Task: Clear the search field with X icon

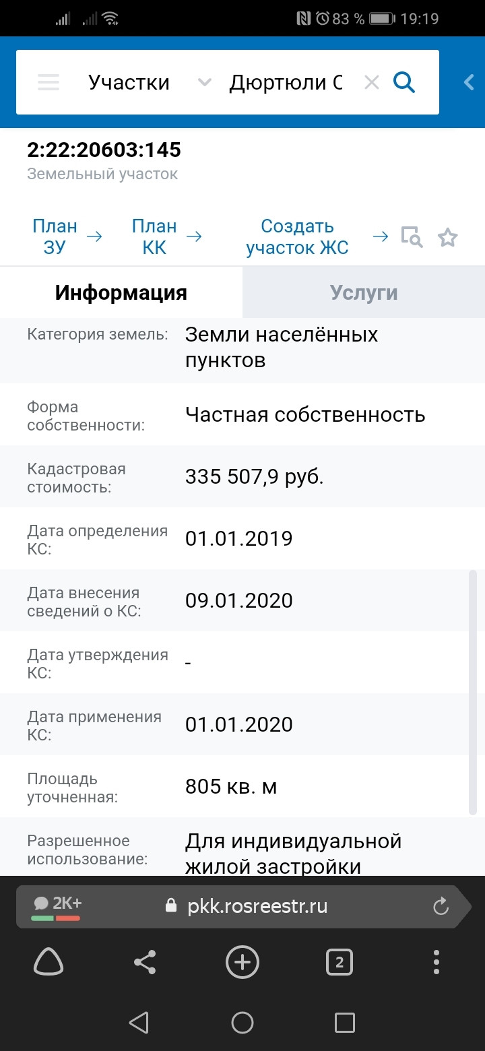Action: (x=371, y=83)
